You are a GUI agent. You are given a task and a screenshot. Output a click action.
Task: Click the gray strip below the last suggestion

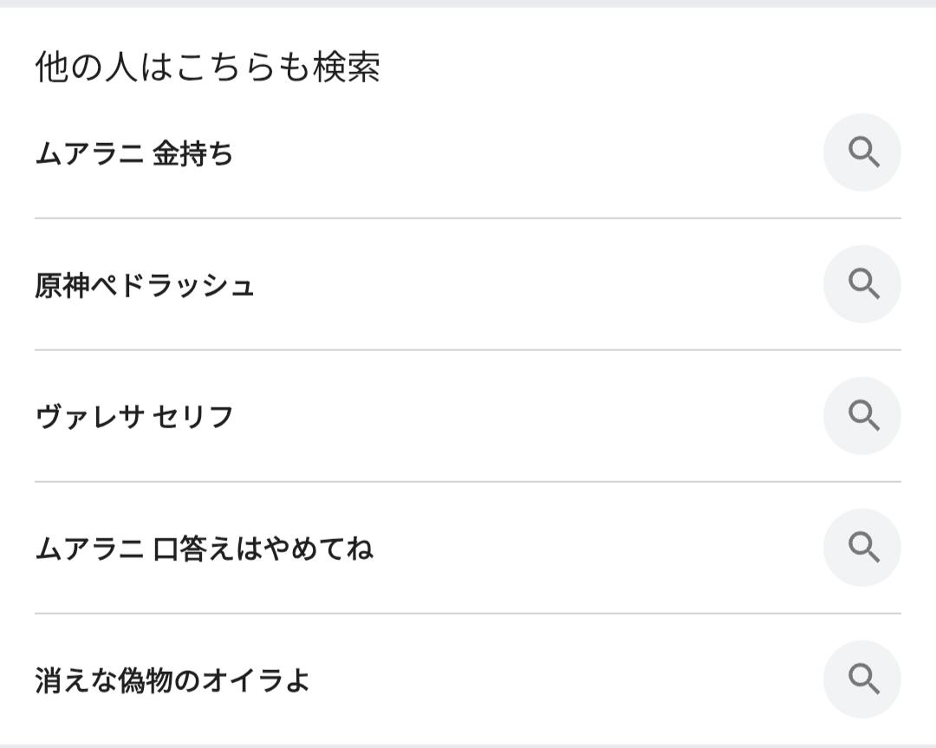pos(468,745)
